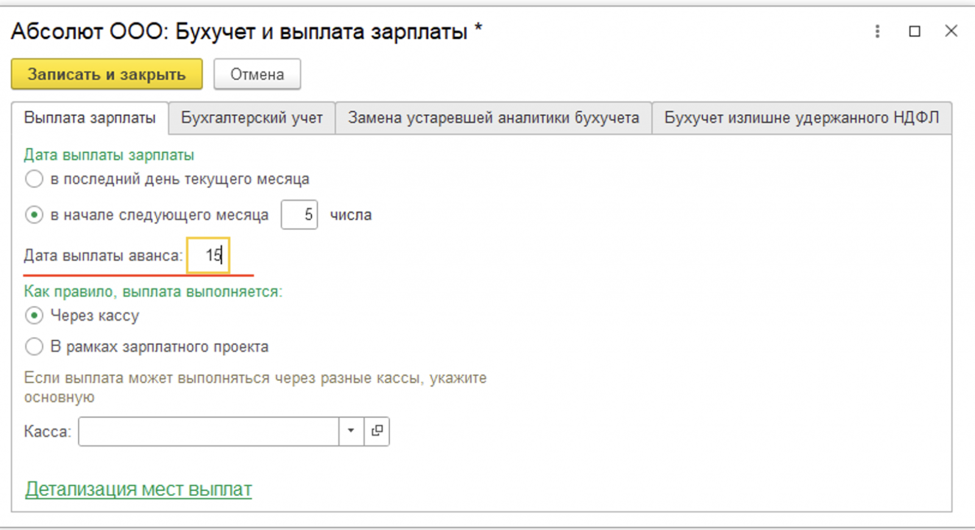Switch to the Выплата зарплаты tab
Screen dimensions: 975x530
90,118
